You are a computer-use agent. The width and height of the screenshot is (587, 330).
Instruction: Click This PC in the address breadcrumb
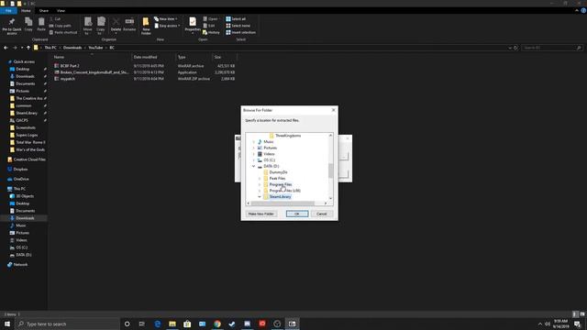pyautogui.click(x=50, y=48)
